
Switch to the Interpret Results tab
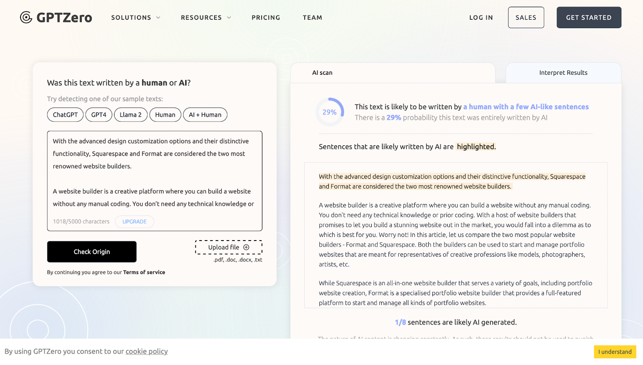point(563,73)
